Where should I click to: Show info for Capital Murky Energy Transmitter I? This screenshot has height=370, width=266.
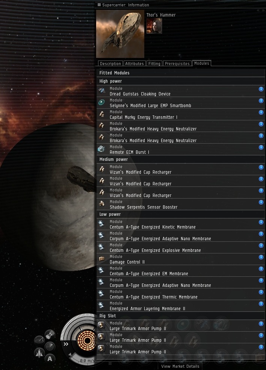pyautogui.click(x=261, y=112)
